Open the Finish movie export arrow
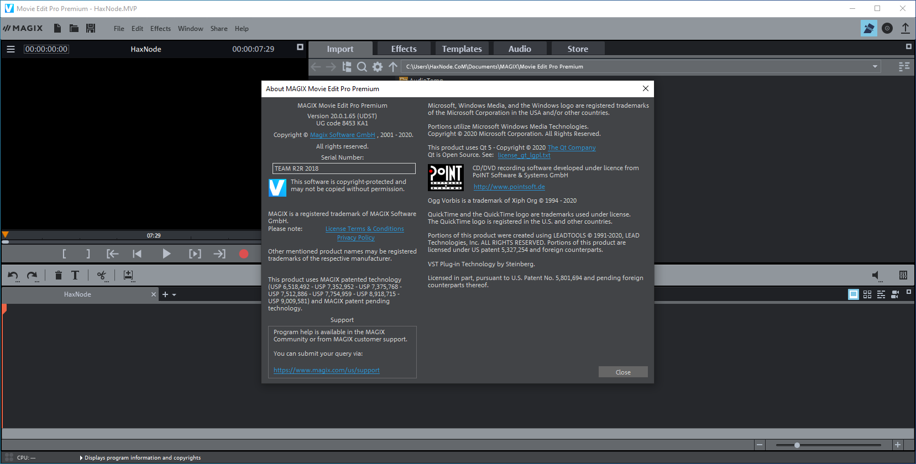This screenshot has height=464, width=916. (x=905, y=28)
